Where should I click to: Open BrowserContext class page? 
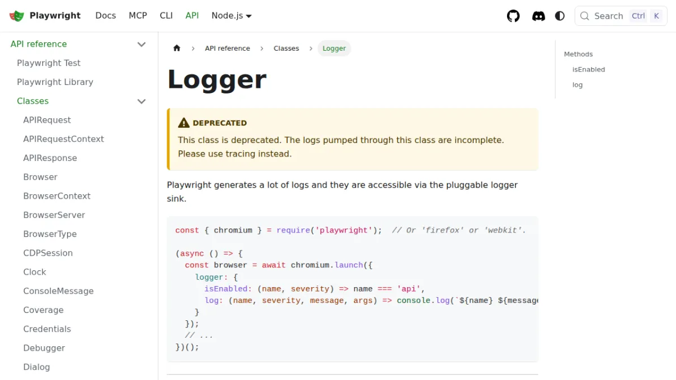point(57,196)
